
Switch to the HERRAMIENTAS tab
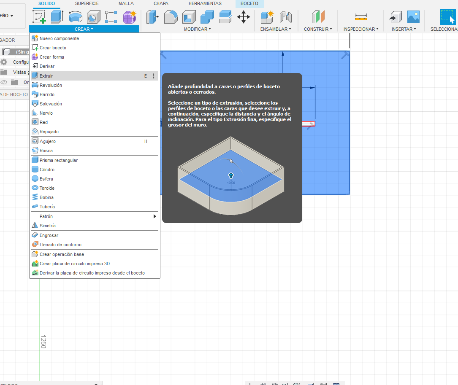point(205,3)
